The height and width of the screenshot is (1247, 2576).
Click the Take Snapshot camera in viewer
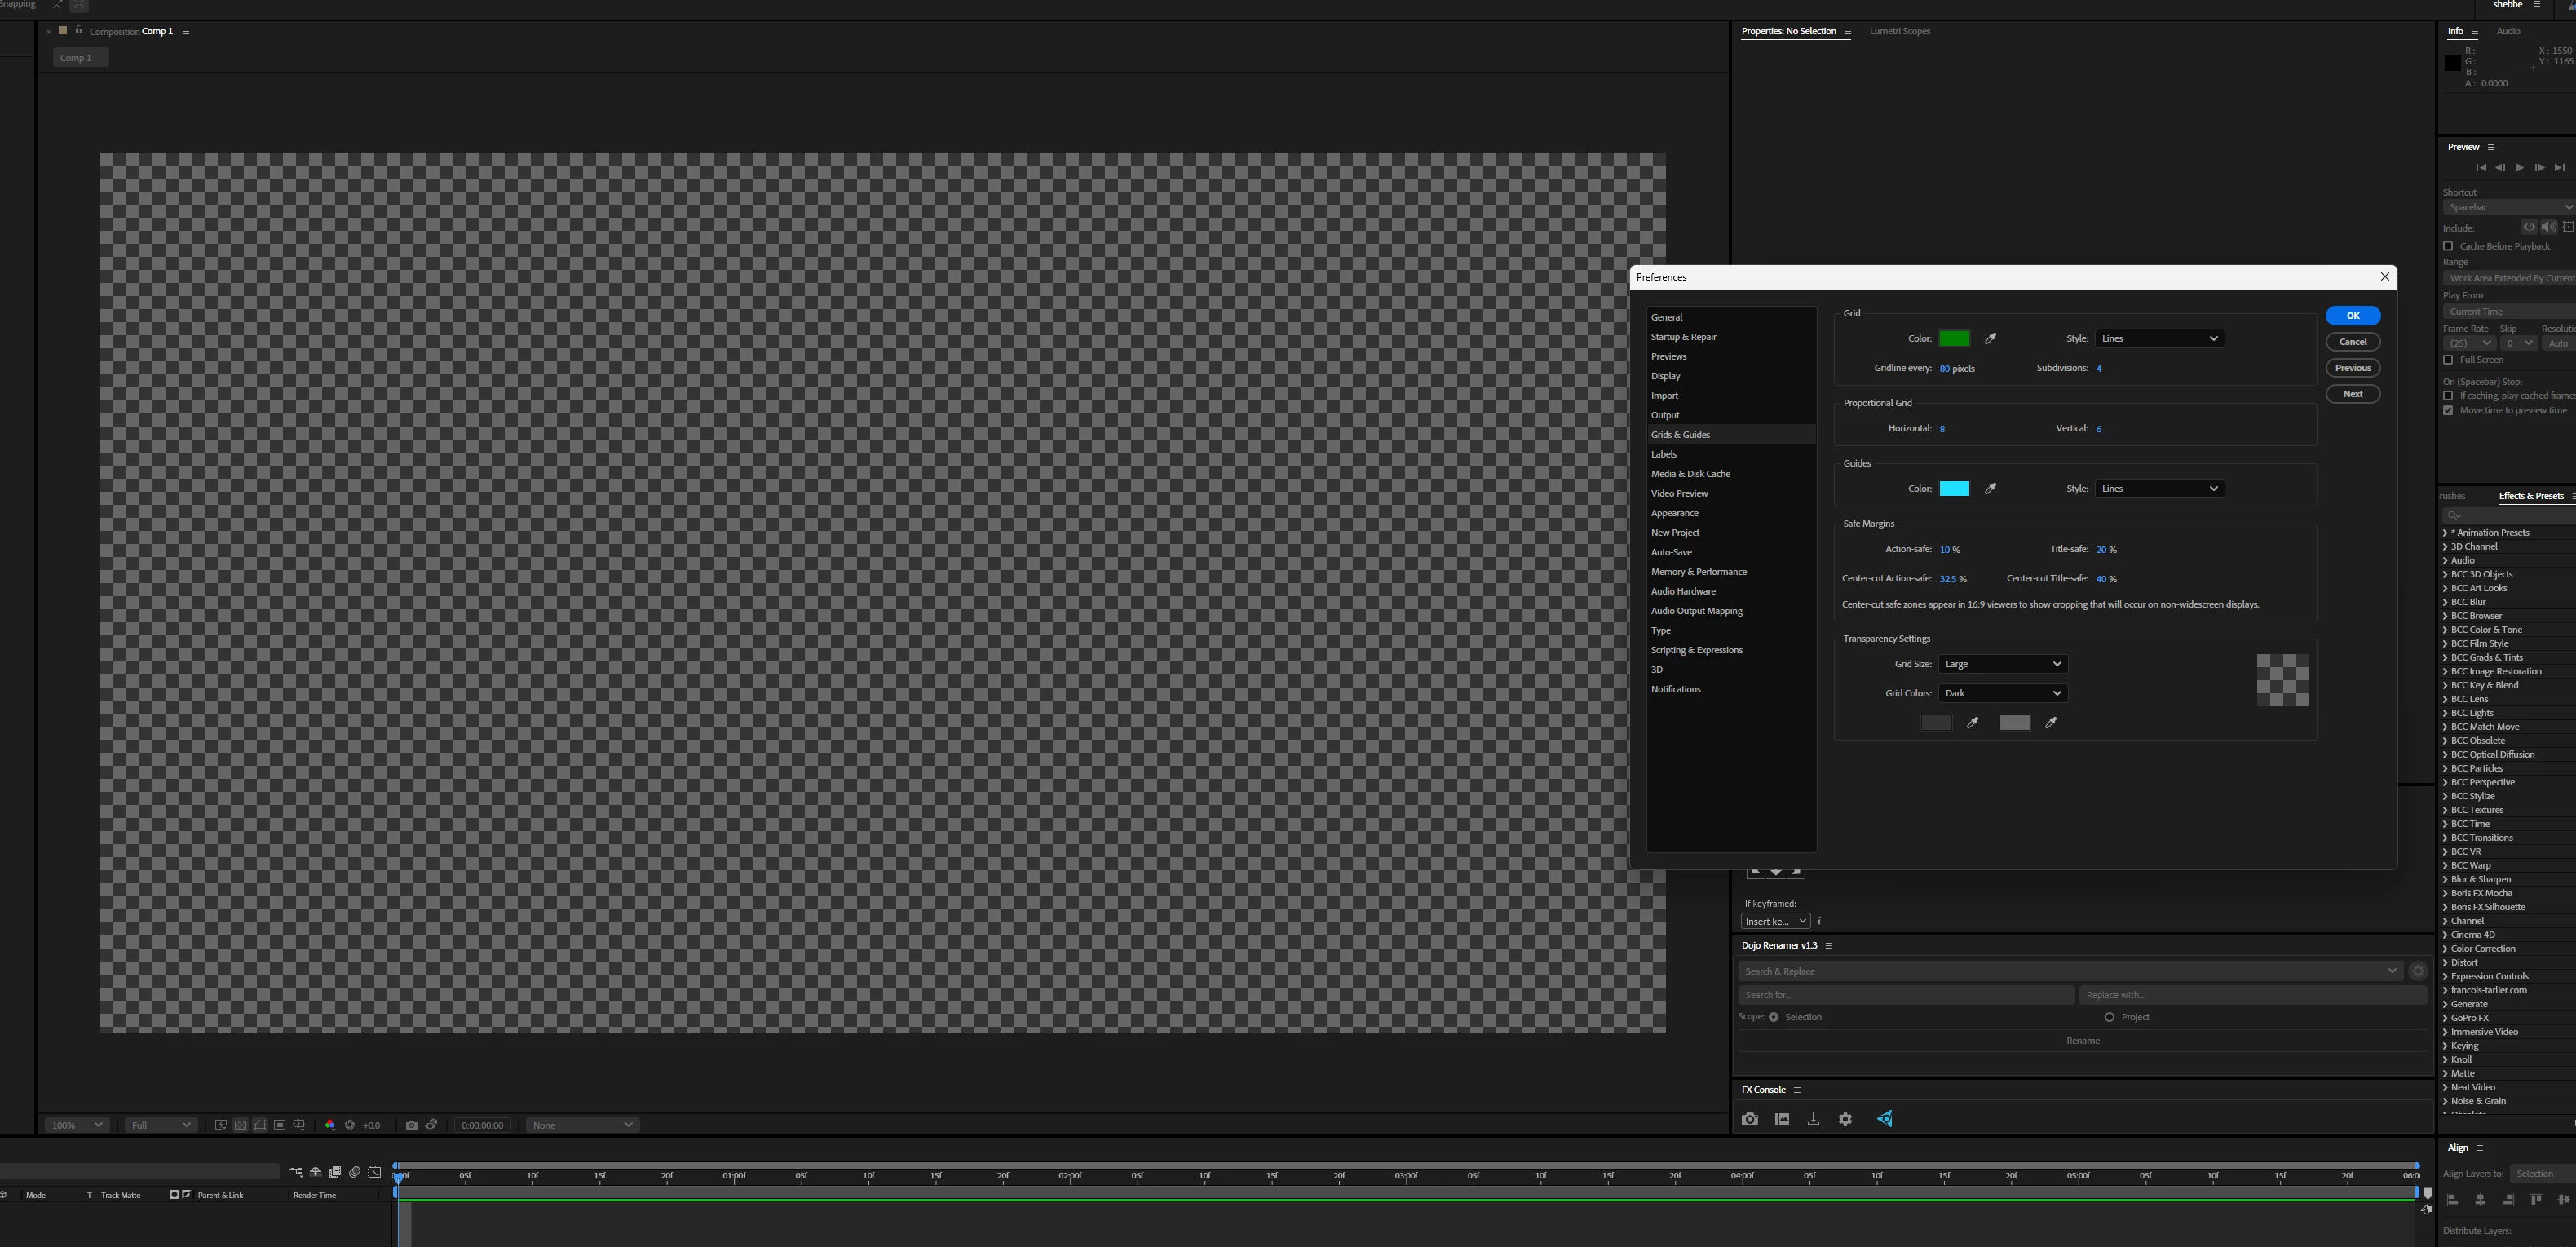pos(411,1125)
